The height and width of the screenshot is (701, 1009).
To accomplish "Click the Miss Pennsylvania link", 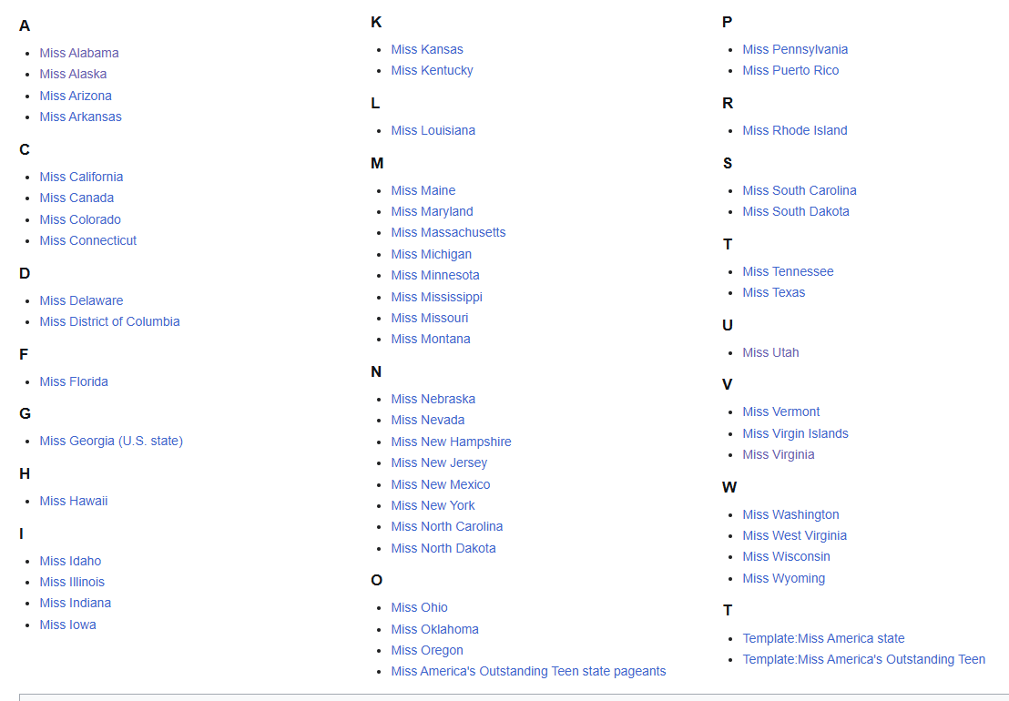I will (x=795, y=49).
